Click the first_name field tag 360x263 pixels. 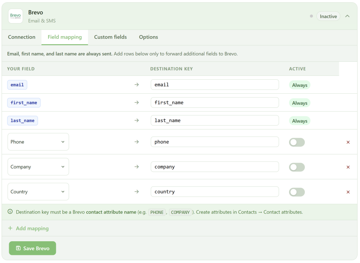pos(24,103)
